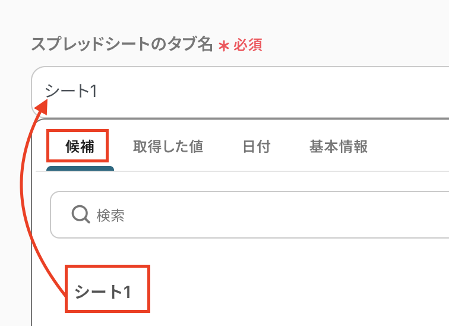Screen dimensions: 449x326
Task: Click the magnifying glass search icon
Action: pos(80,214)
